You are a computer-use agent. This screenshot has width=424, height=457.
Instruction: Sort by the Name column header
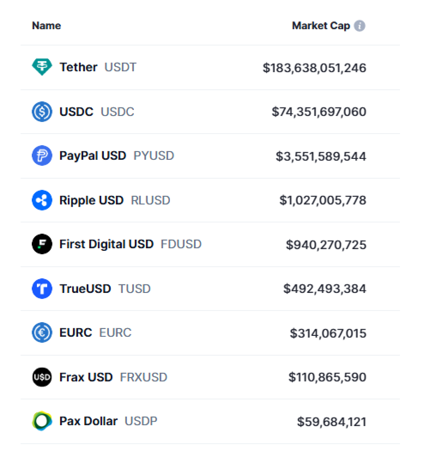(x=46, y=26)
